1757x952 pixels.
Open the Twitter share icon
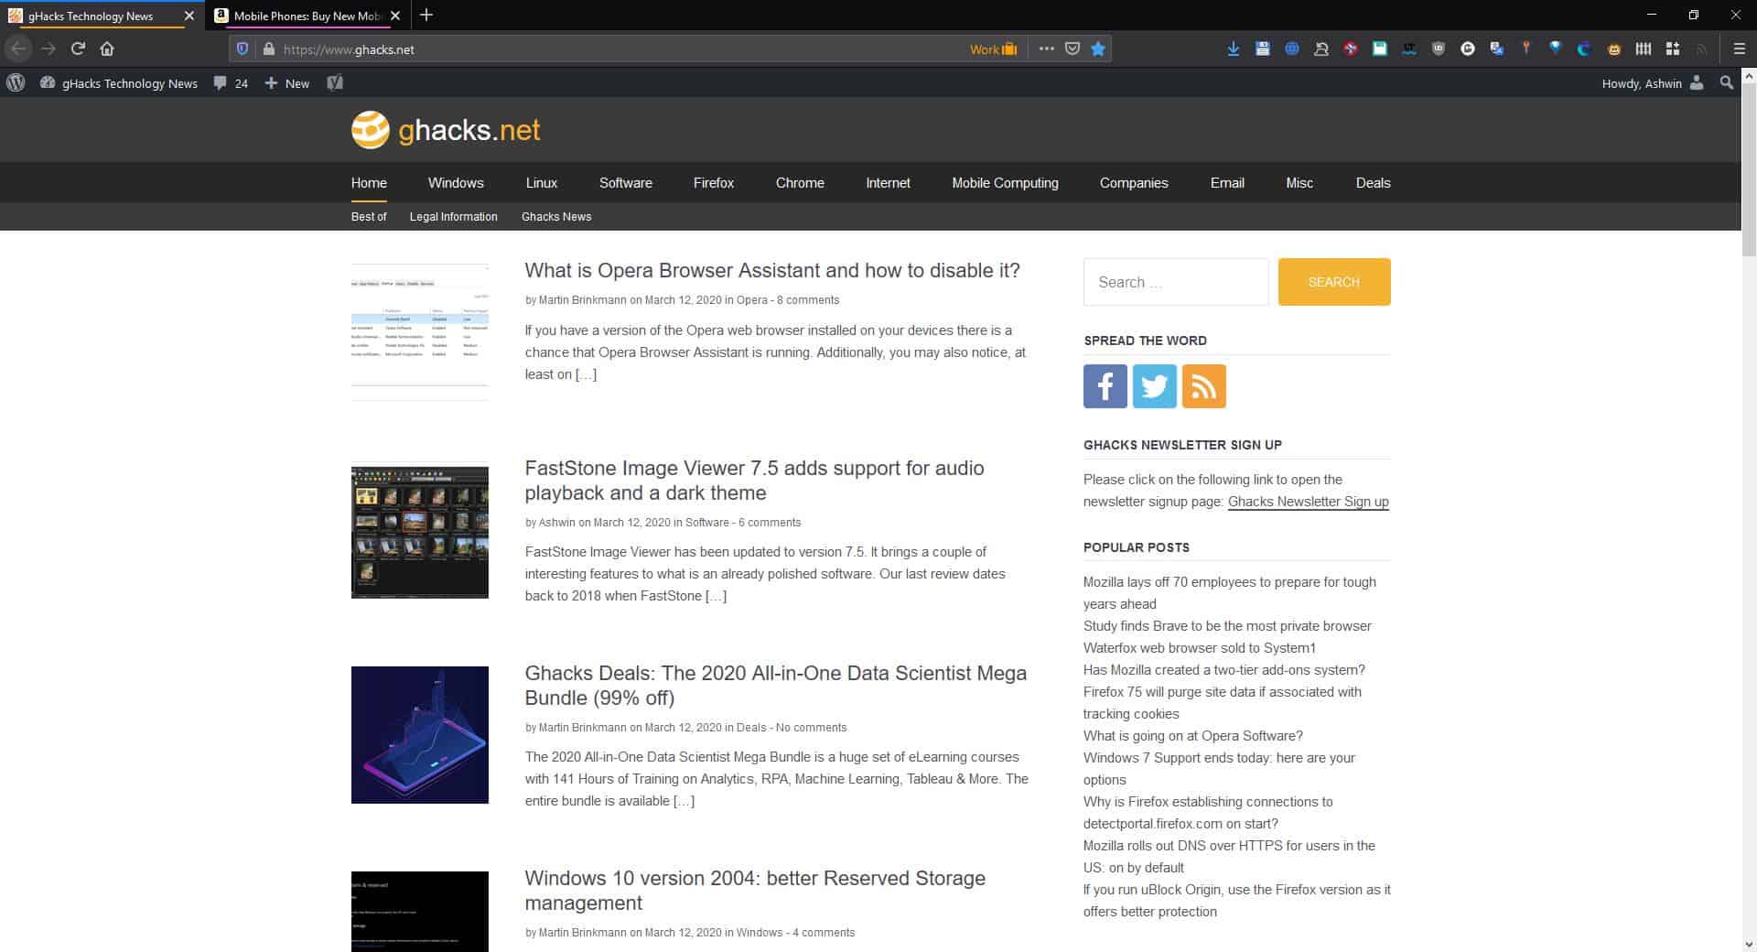[1155, 386]
